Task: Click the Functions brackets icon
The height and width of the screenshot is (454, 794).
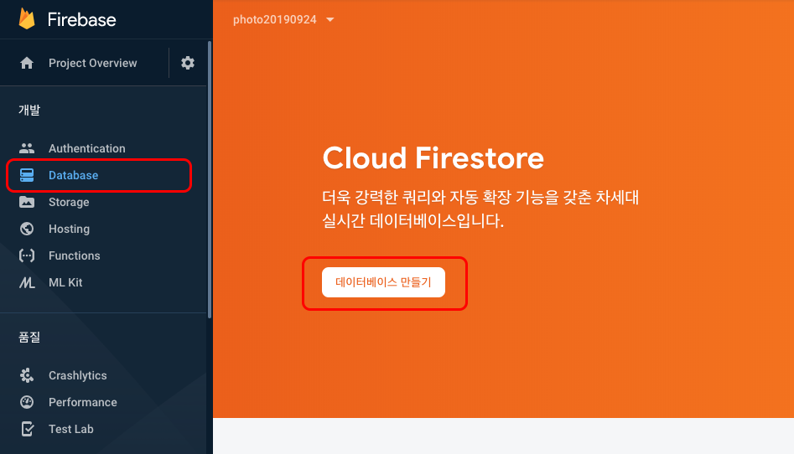Action: 27,255
